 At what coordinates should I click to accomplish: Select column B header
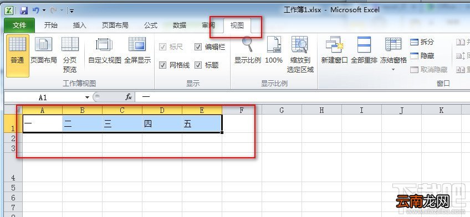82,110
